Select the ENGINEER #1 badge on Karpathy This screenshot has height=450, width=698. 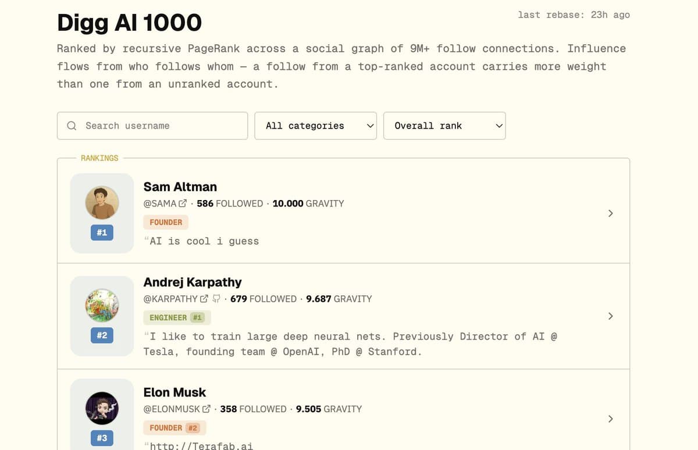tap(177, 317)
